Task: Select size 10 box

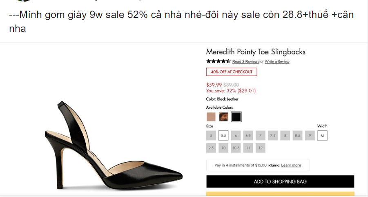Action: [x=223, y=148]
